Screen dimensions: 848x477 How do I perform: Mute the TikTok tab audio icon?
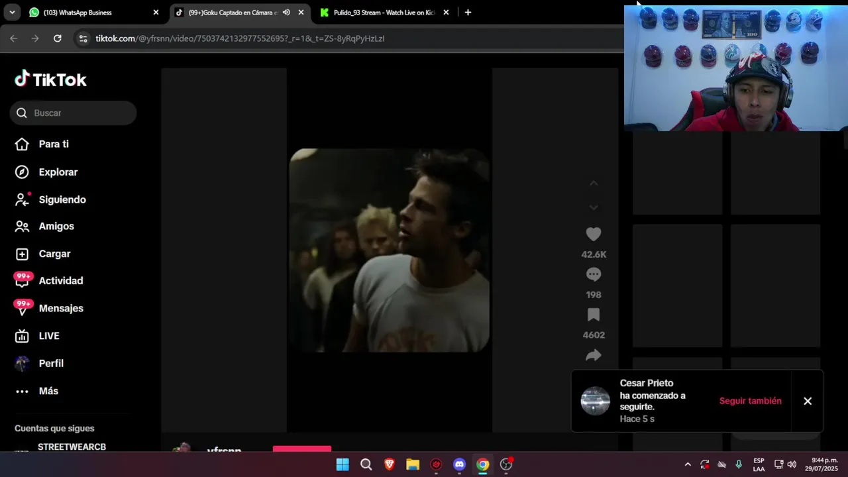tap(286, 13)
